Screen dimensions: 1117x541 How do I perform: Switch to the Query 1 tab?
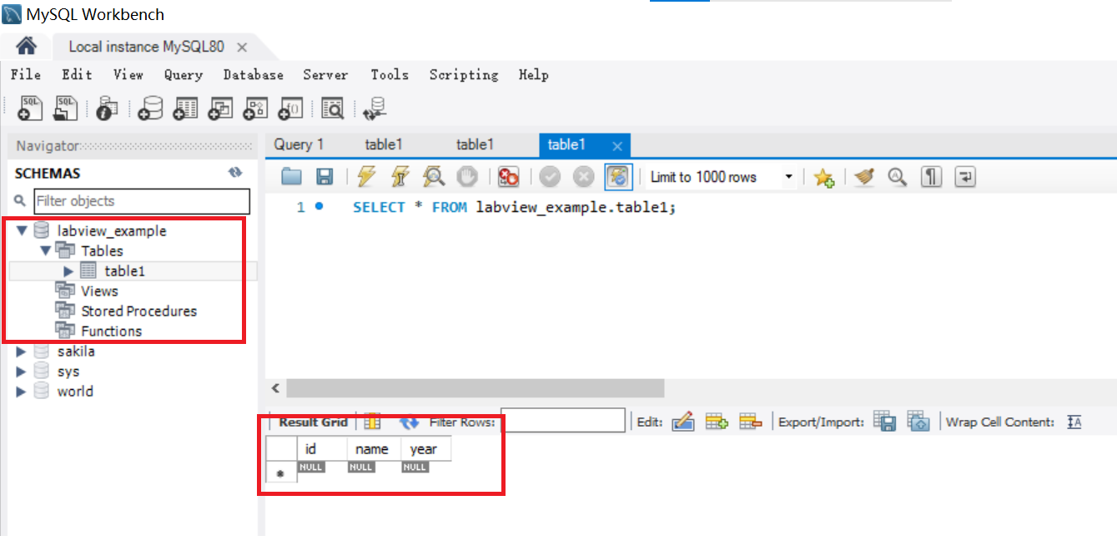(x=299, y=144)
